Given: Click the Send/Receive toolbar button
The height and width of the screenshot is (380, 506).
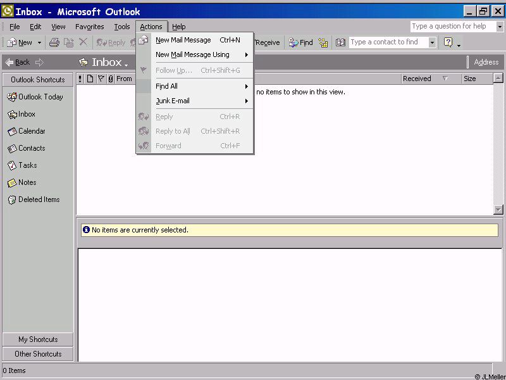Looking at the screenshot, I should (268, 42).
